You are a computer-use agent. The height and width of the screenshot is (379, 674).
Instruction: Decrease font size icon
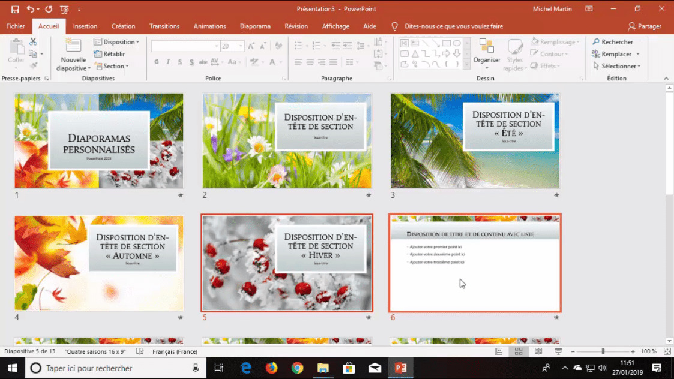tap(263, 46)
